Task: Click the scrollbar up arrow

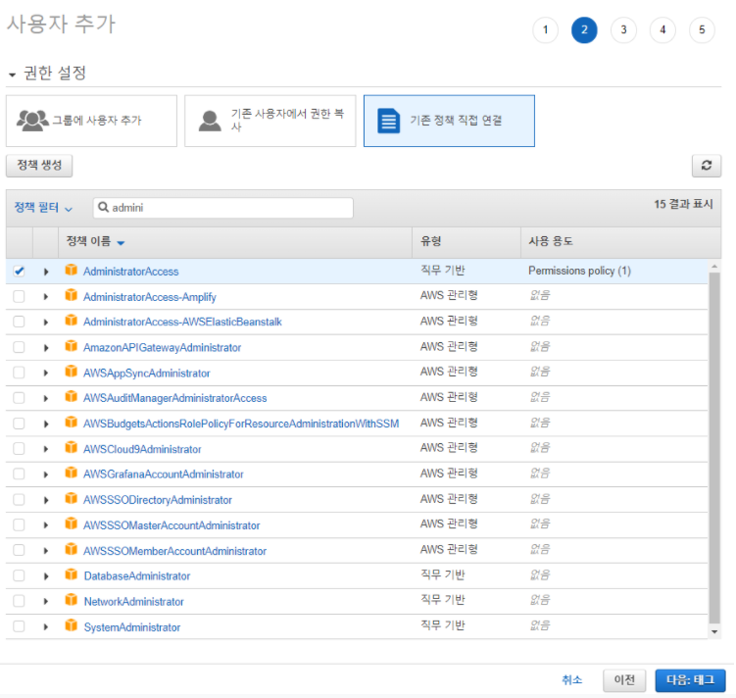Action: (714, 266)
